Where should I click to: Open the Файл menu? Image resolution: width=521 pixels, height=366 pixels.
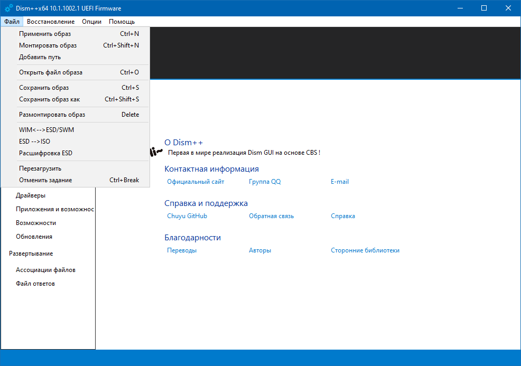click(12, 22)
